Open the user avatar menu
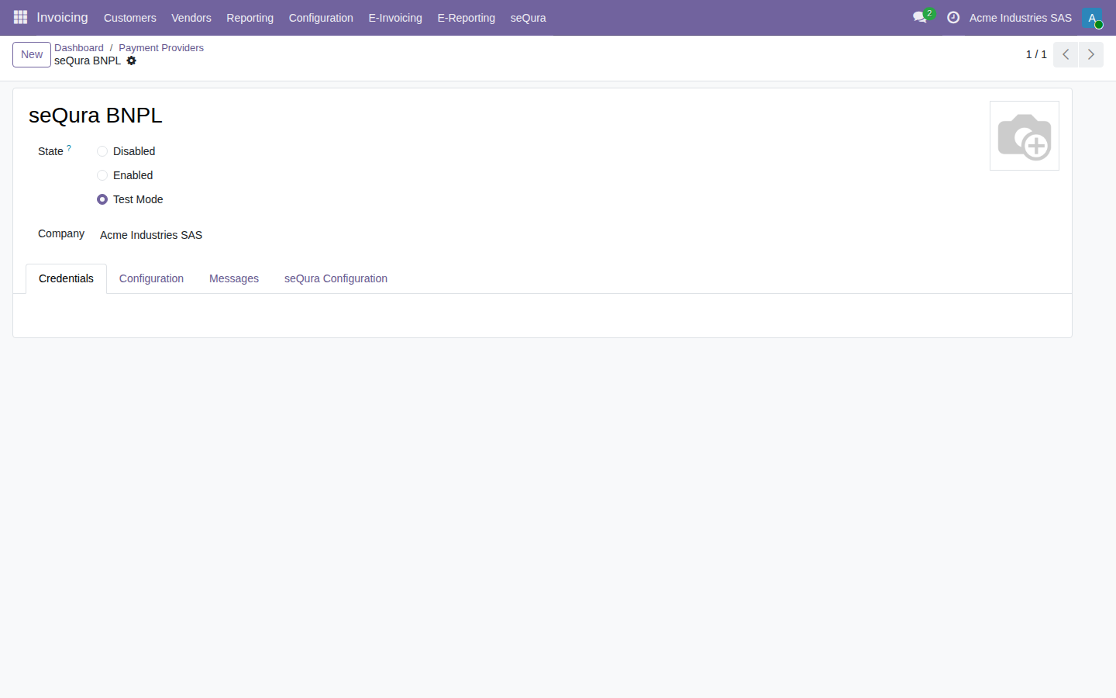The width and height of the screenshot is (1116, 698). (1092, 17)
